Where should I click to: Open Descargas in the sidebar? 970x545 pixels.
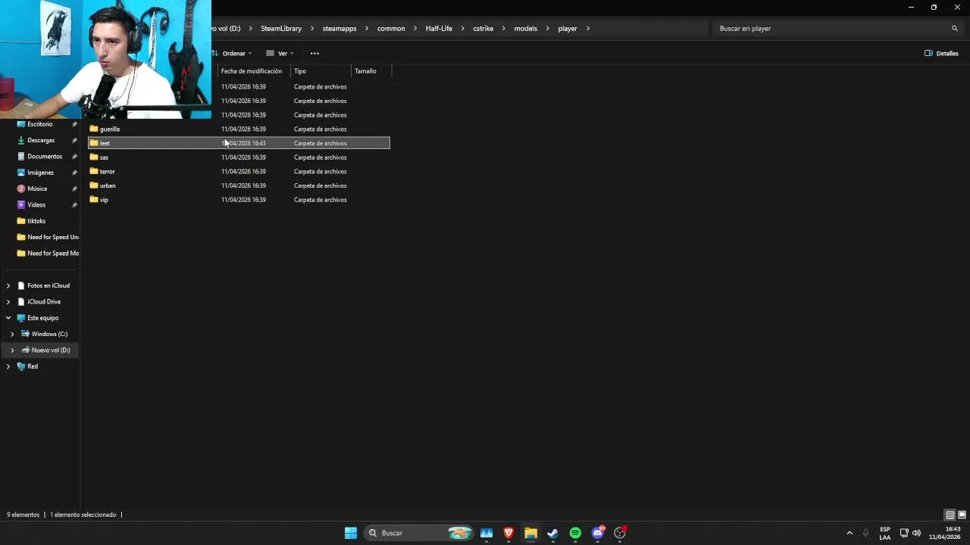pyautogui.click(x=41, y=140)
